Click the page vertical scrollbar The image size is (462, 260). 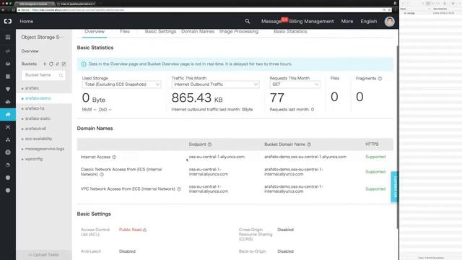pyautogui.click(x=397, y=137)
